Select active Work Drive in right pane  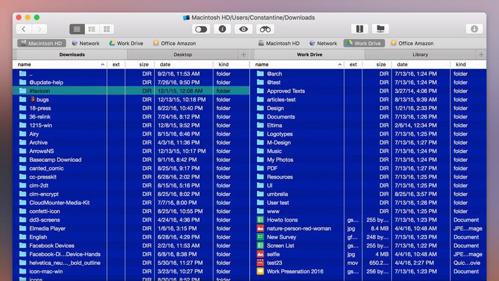pyautogui.click(x=364, y=43)
